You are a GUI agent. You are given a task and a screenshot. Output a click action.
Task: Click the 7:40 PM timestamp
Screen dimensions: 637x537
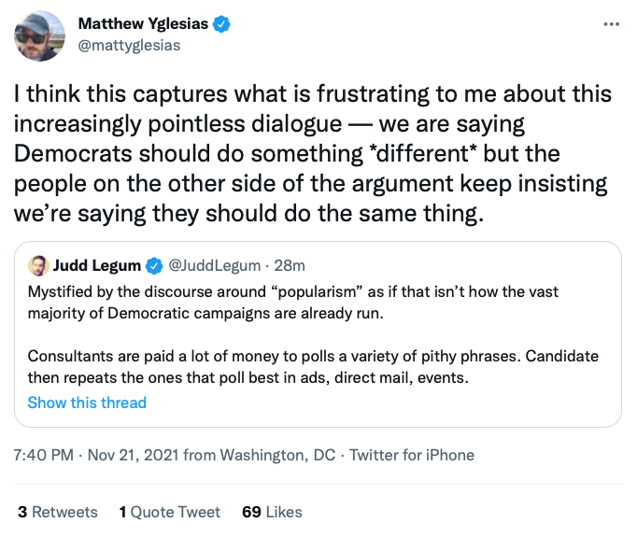pos(44,455)
